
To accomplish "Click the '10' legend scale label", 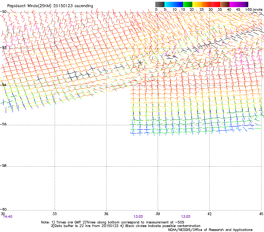I will coord(174,9).
